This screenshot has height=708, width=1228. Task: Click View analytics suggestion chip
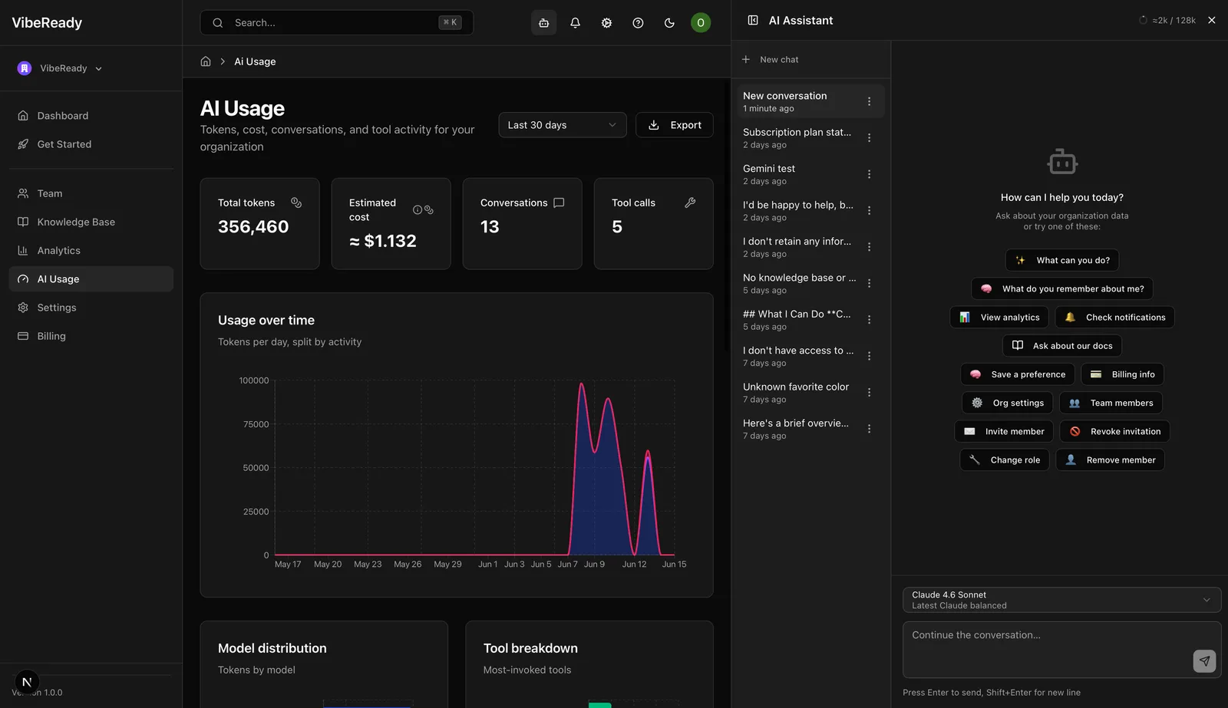tap(999, 318)
